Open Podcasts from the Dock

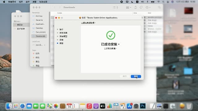tap(96, 106)
